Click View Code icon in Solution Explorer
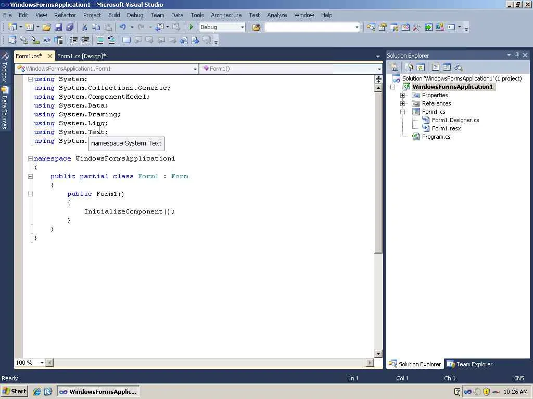Viewport: 533px width, 399px height. click(x=436, y=67)
